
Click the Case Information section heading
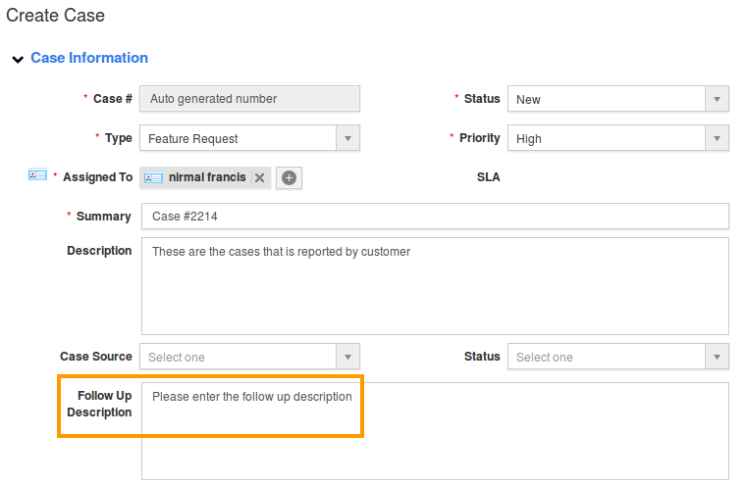click(89, 58)
